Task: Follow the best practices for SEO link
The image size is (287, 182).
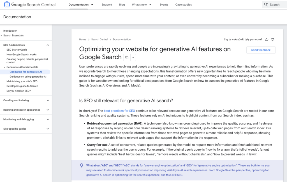Action: coord(119,111)
